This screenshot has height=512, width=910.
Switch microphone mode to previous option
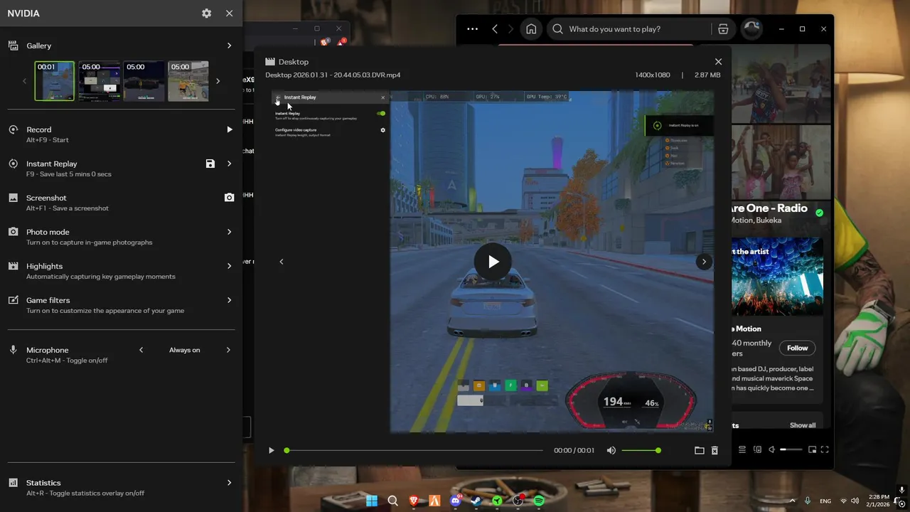click(141, 350)
